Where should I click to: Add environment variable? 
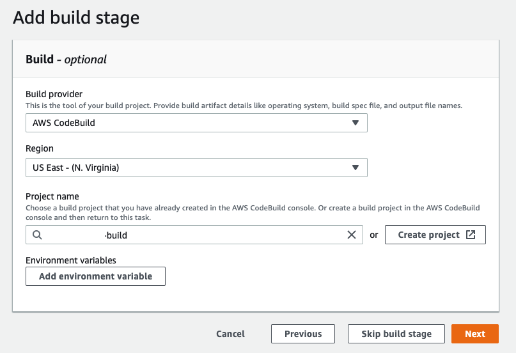tap(95, 276)
